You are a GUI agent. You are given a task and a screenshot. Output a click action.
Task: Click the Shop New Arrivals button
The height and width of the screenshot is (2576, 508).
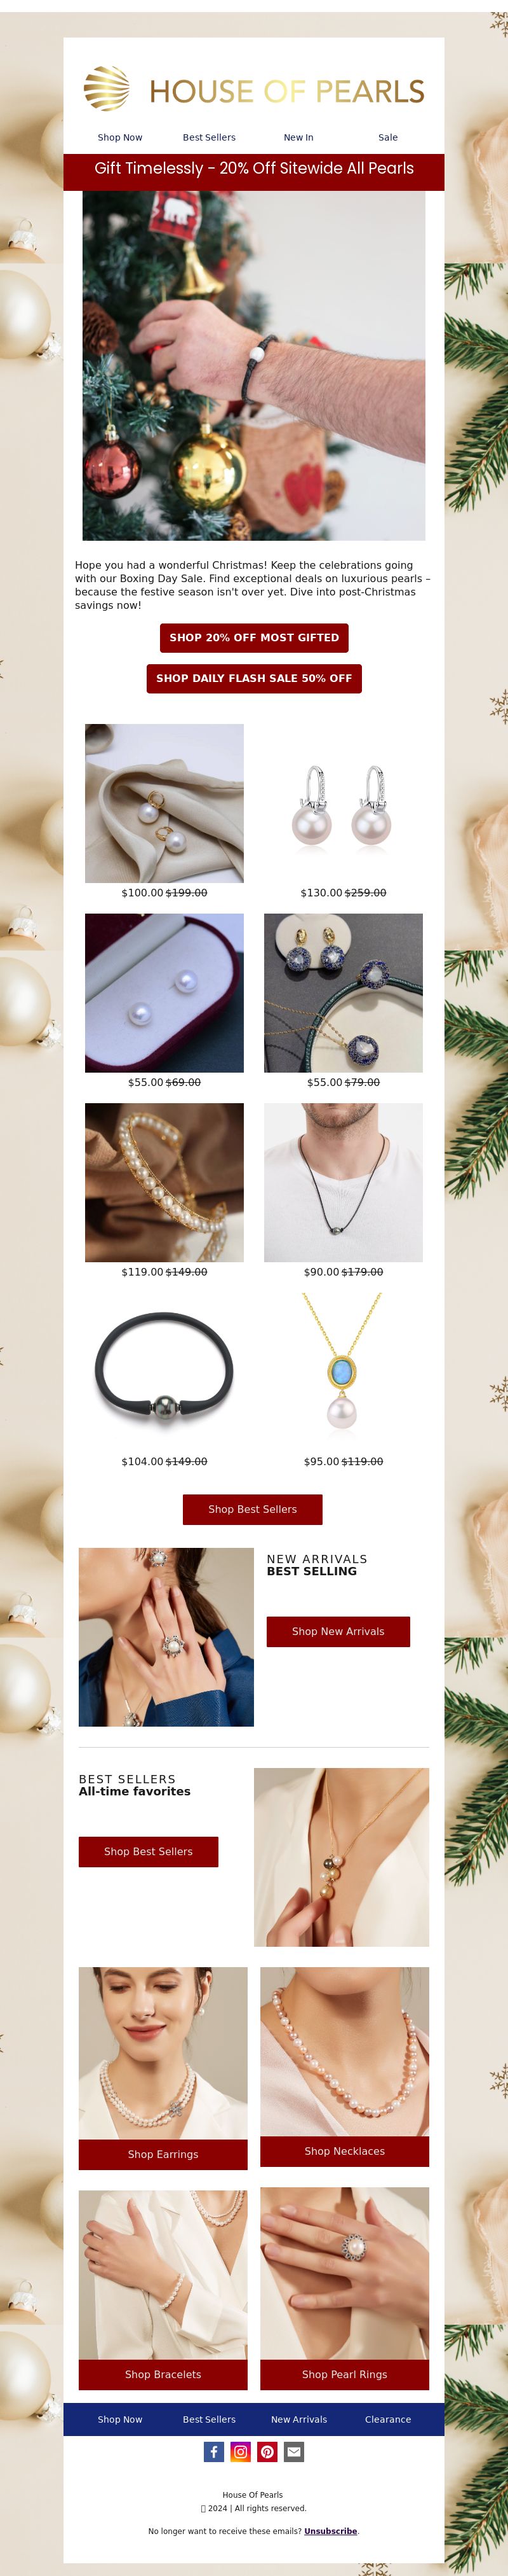[x=338, y=1631]
